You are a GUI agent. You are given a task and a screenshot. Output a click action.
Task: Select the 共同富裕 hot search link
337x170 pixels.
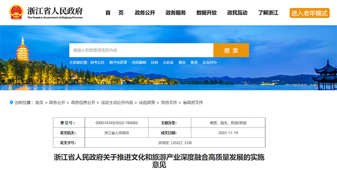tap(139, 63)
